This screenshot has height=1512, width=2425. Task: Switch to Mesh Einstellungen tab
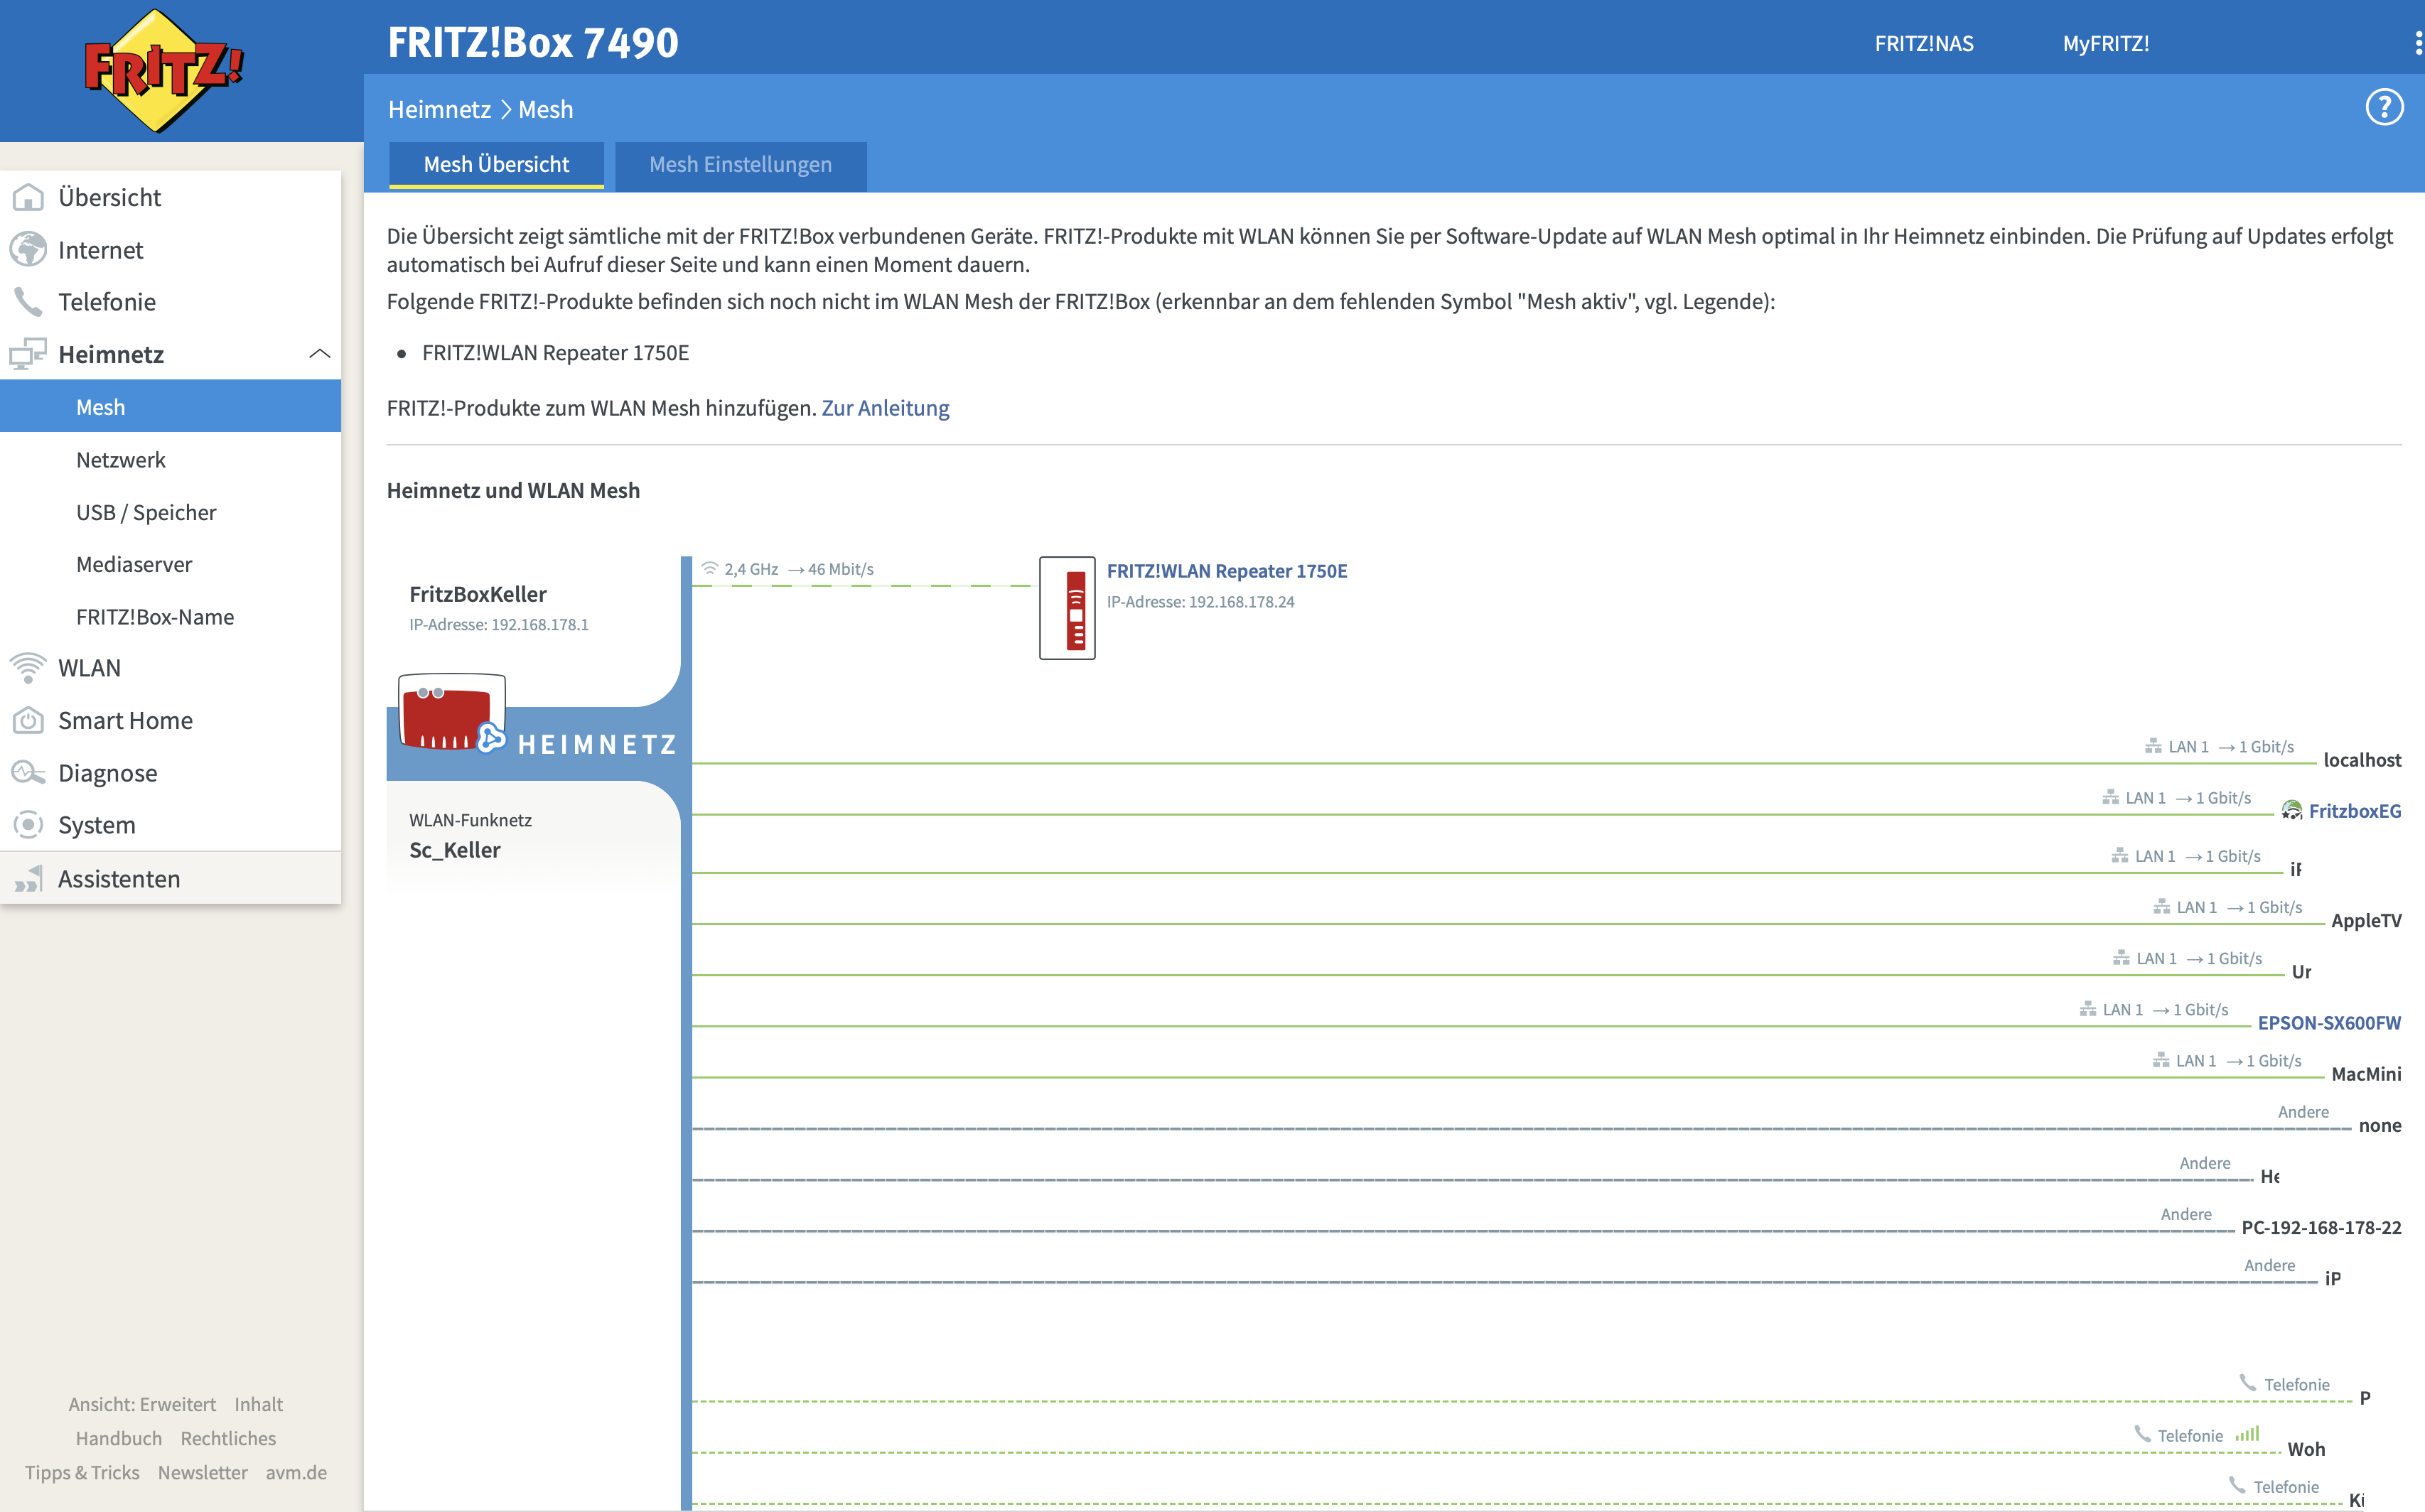(x=740, y=165)
